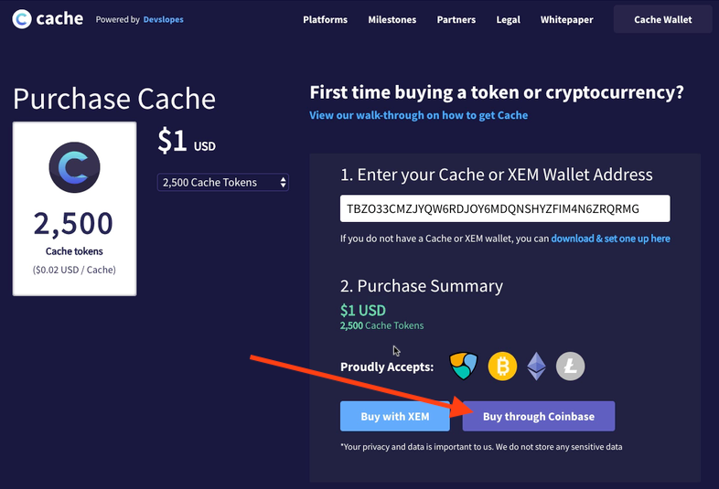Open the Whitepaper link

pos(566,19)
